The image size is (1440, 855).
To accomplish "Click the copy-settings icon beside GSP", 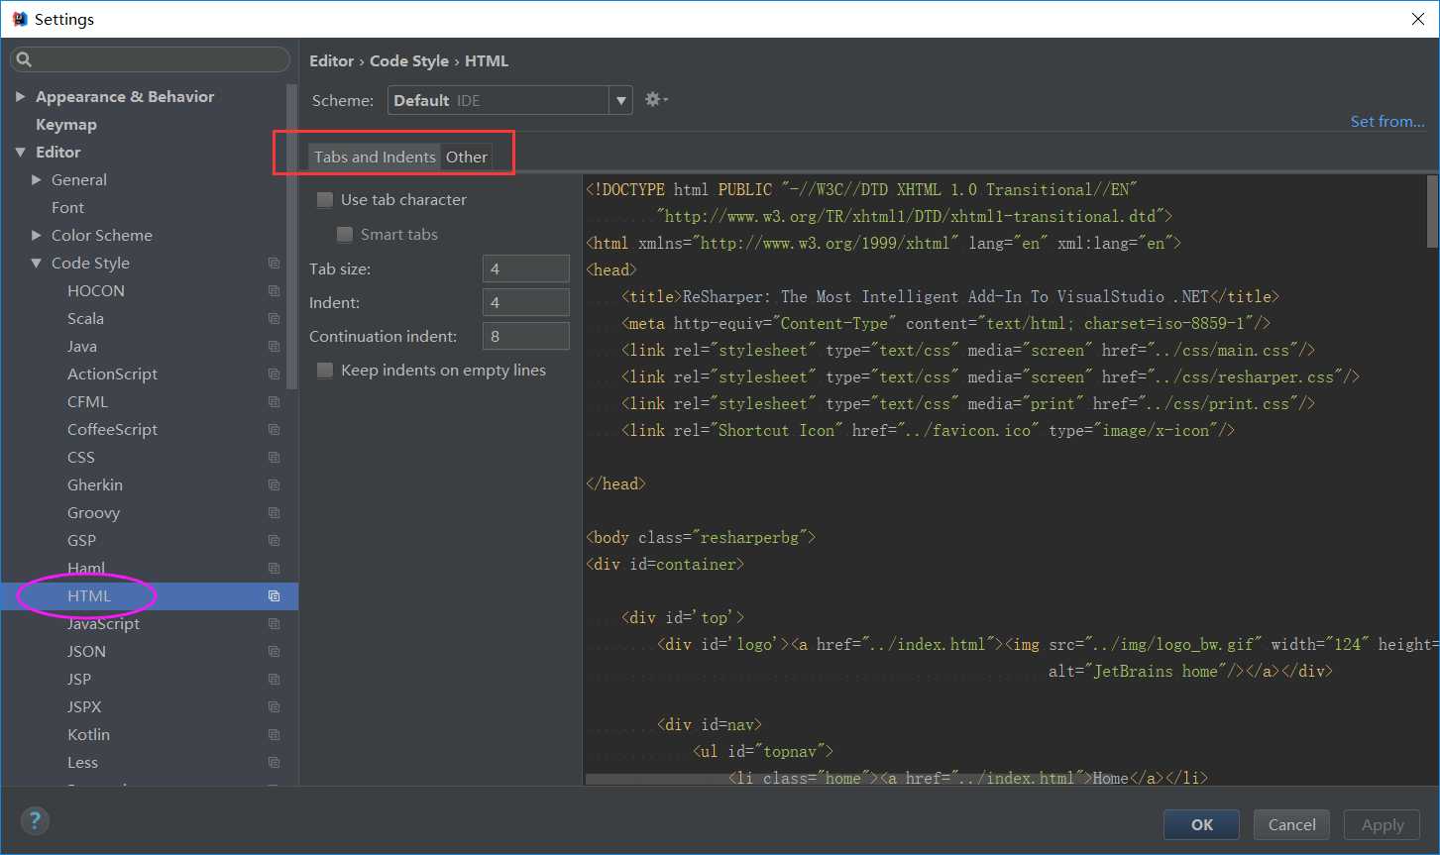I will click(x=274, y=540).
